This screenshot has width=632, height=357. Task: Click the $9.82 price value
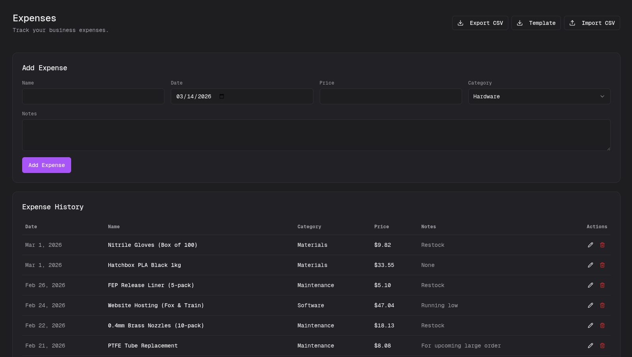(x=383, y=245)
